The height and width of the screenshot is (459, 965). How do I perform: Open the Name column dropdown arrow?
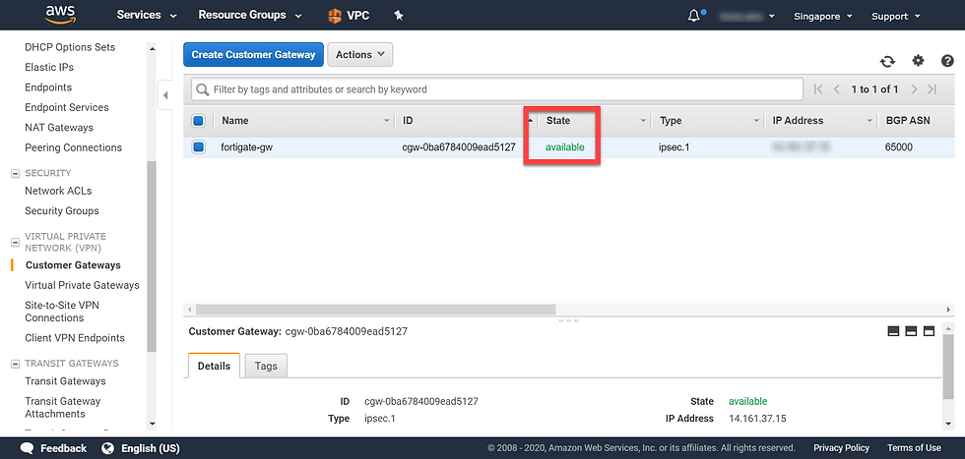point(387,121)
